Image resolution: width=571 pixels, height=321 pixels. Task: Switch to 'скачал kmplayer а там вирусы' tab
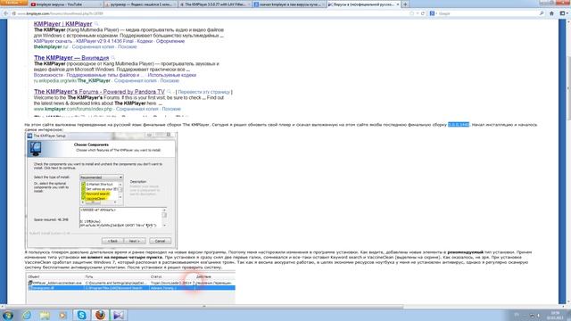click(289, 4)
